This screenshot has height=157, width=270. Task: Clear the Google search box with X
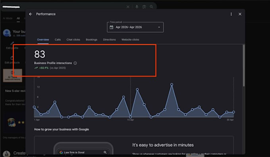point(128,7)
